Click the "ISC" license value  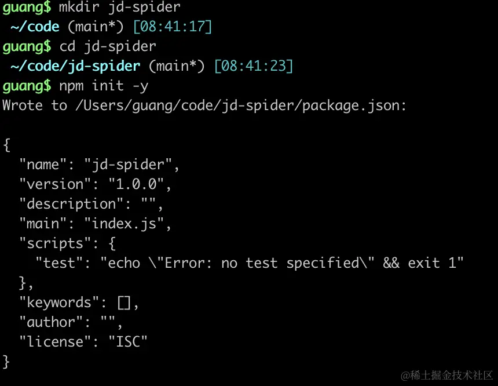128,342
